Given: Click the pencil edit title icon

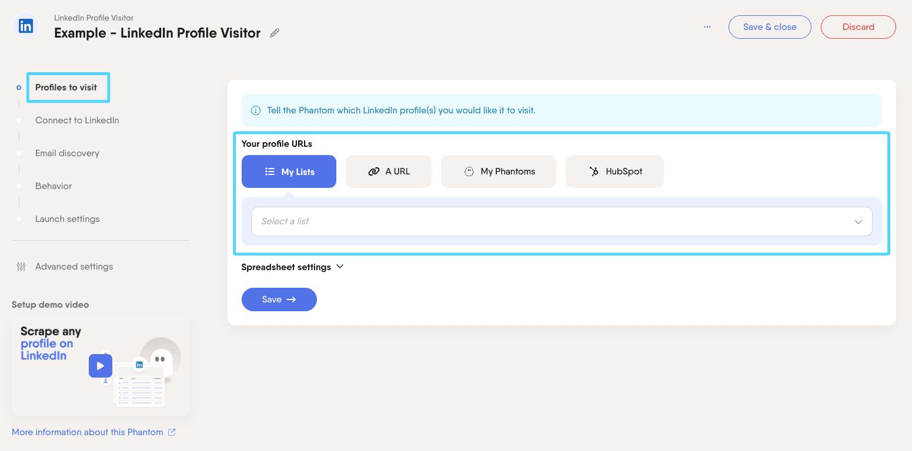Looking at the screenshot, I should click(x=275, y=33).
